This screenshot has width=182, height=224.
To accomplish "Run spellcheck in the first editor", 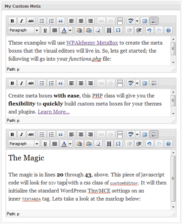I will (131, 21).
